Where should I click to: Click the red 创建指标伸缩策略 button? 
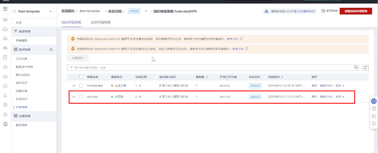click(356, 11)
